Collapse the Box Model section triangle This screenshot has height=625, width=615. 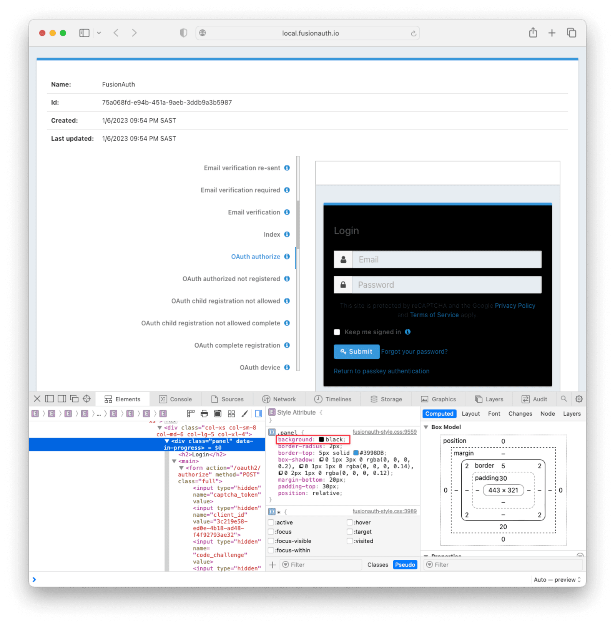click(426, 427)
